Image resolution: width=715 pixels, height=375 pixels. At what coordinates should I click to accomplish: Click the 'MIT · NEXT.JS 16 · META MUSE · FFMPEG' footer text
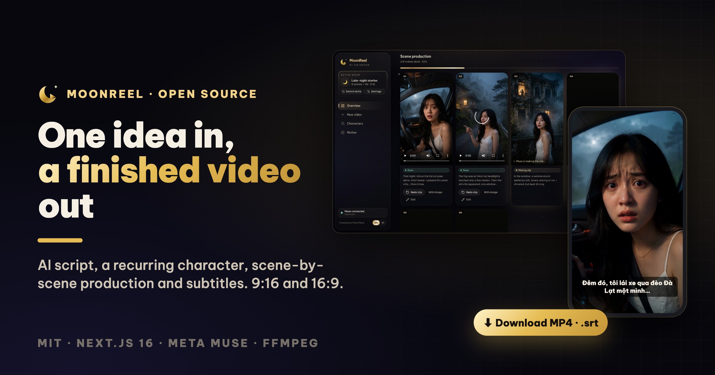click(x=178, y=343)
